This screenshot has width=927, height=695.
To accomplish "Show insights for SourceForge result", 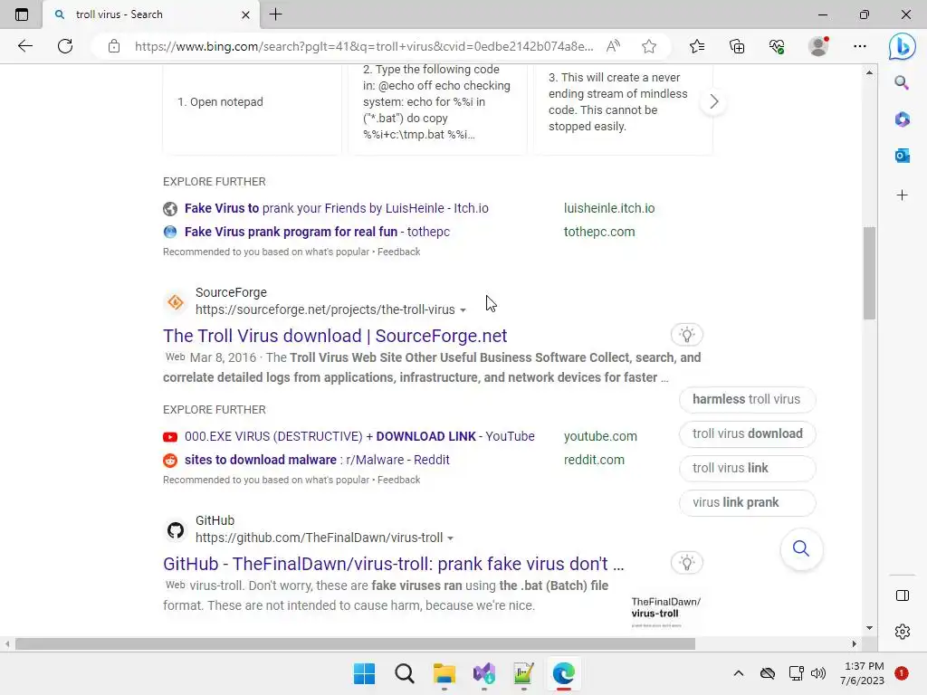I will pos(686,335).
